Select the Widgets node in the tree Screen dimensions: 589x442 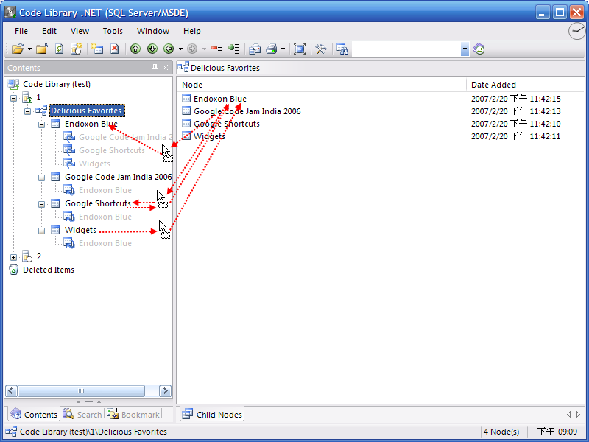click(80, 230)
